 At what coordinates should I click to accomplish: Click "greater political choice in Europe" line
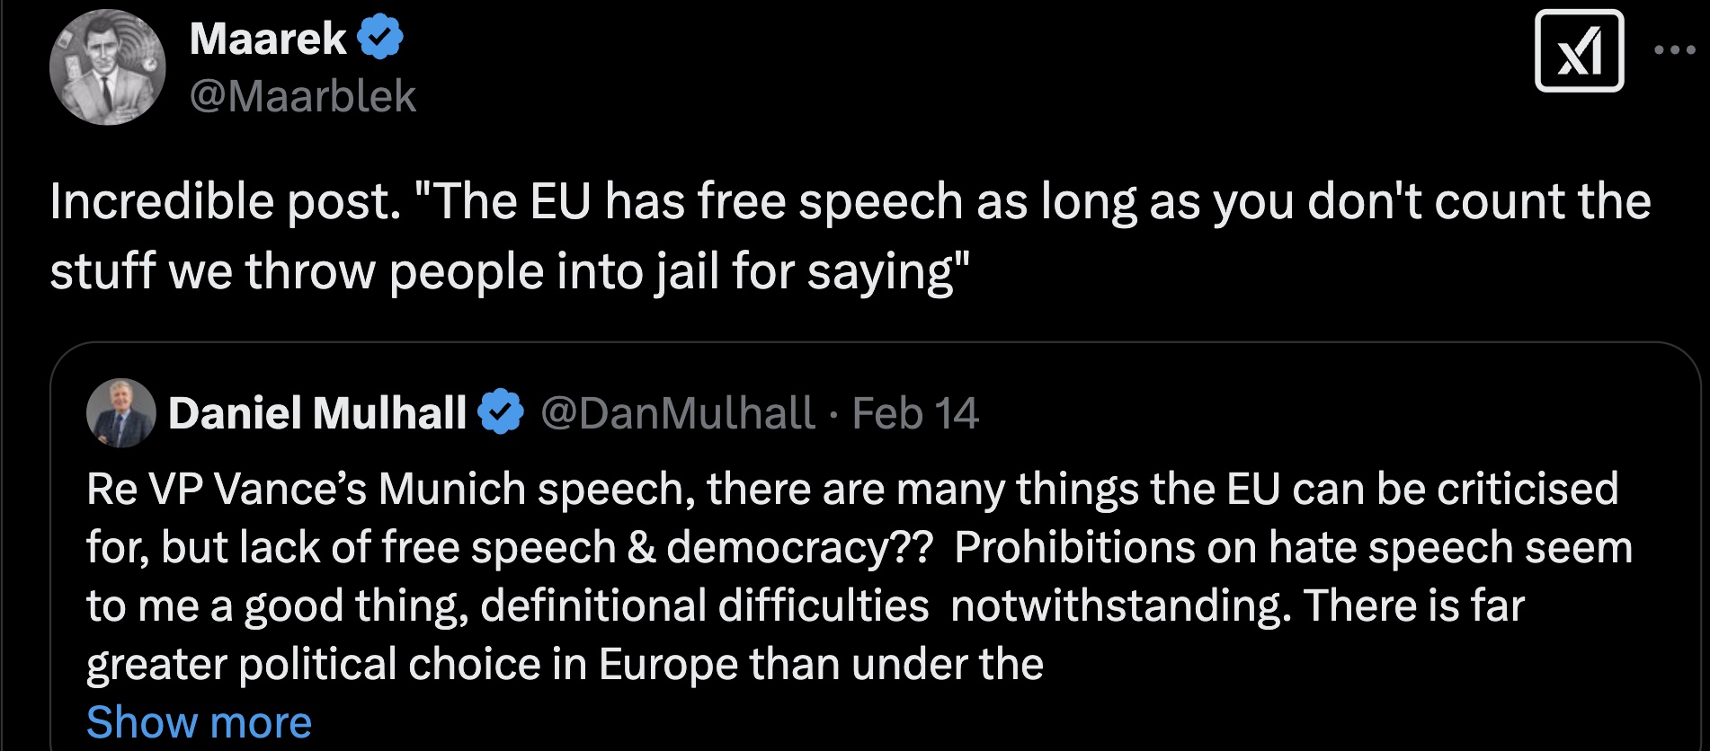(x=565, y=665)
